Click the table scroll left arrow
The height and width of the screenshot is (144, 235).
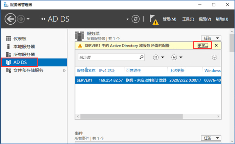click(x=78, y=116)
